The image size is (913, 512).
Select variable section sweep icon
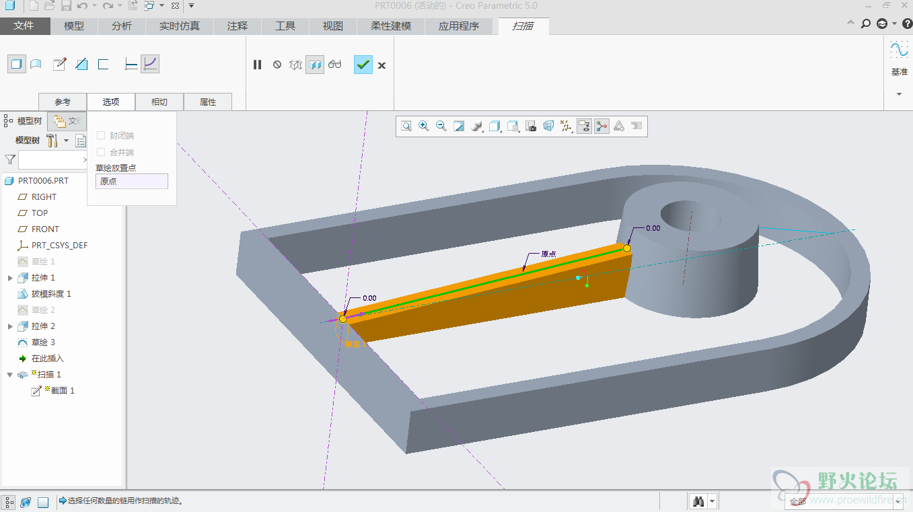click(150, 65)
